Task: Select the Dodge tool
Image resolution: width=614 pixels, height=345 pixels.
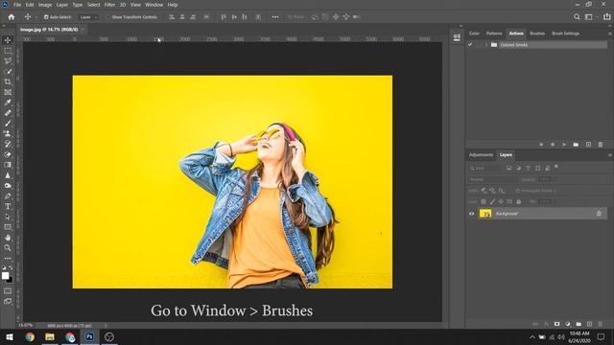Action: pyautogui.click(x=8, y=185)
